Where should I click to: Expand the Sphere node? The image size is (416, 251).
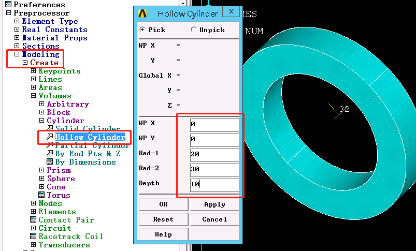[41, 179]
